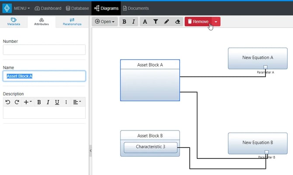
Task: Go to the Dashboard page
Action: [48, 8]
